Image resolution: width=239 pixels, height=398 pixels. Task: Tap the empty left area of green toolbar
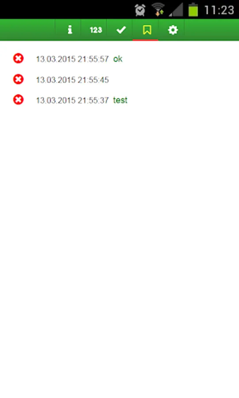pyautogui.click(x=27, y=30)
